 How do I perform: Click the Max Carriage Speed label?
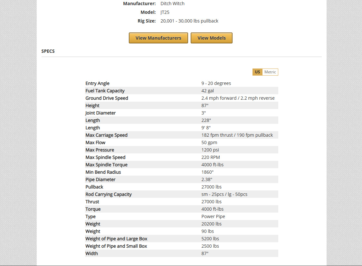pyautogui.click(x=106, y=135)
